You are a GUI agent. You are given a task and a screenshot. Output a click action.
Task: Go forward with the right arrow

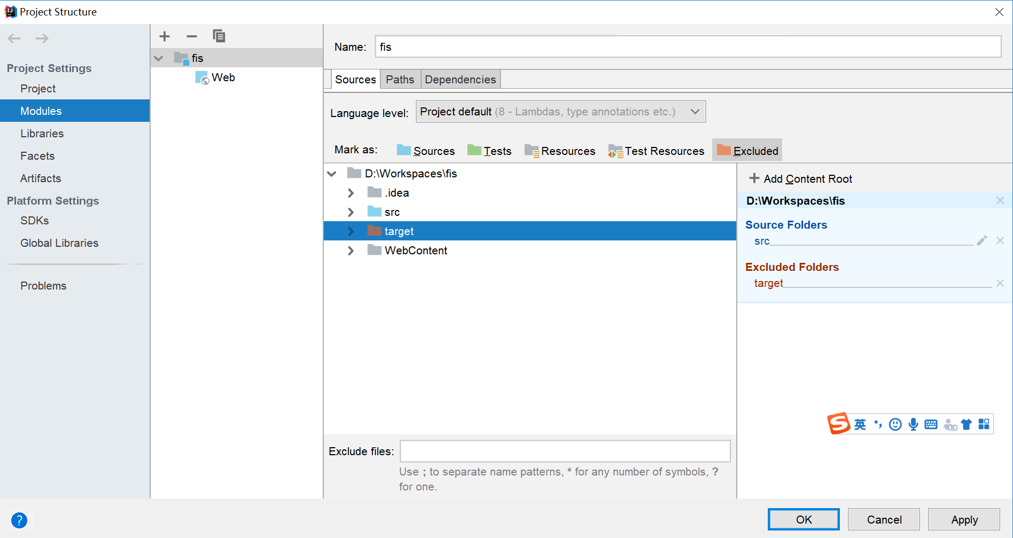click(42, 38)
